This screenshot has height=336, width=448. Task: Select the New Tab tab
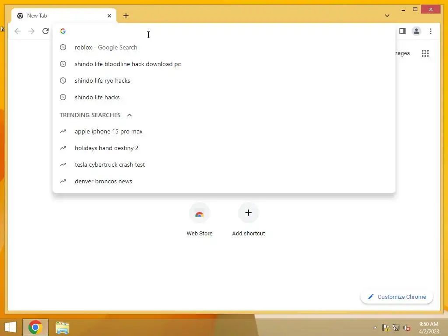[64, 16]
